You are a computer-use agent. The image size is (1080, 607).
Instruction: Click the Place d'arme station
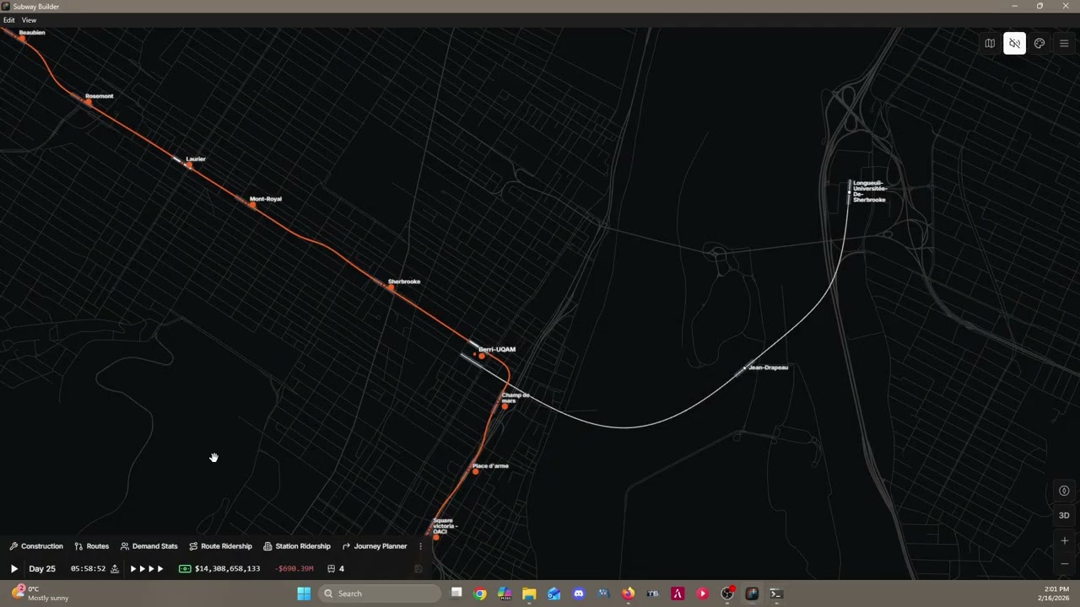pos(476,471)
